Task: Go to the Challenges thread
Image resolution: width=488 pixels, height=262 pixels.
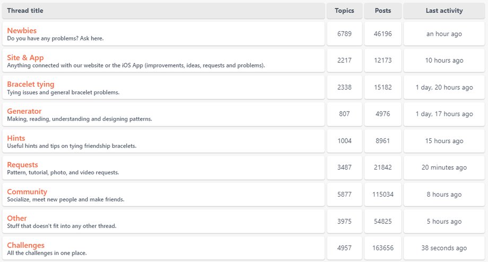Action: pos(26,245)
